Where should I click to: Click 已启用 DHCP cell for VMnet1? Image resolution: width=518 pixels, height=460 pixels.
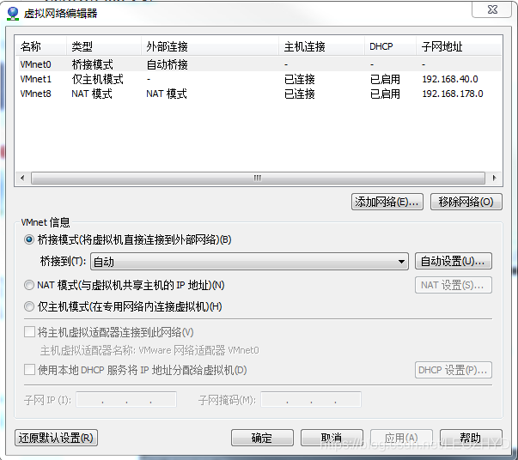point(385,79)
